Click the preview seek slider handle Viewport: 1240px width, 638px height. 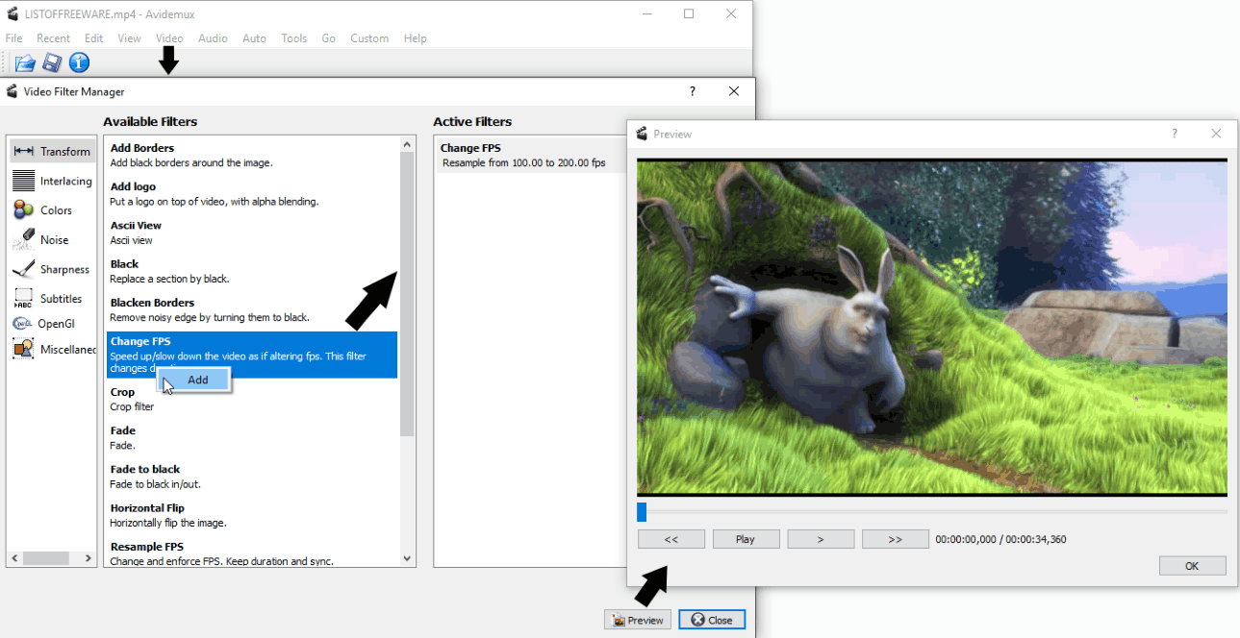[x=642, y=512]
